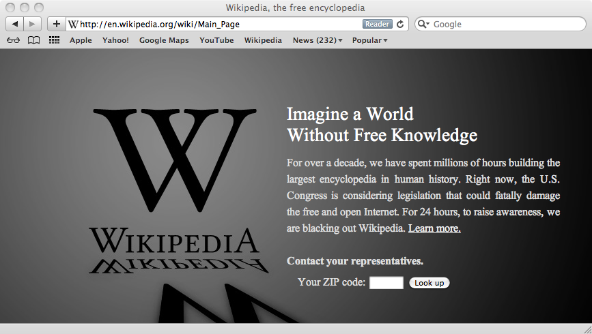The width and height of the screenshot is (592, 334).
Task: Go back with the Back arrow button
Action: (x=15, y=24)
